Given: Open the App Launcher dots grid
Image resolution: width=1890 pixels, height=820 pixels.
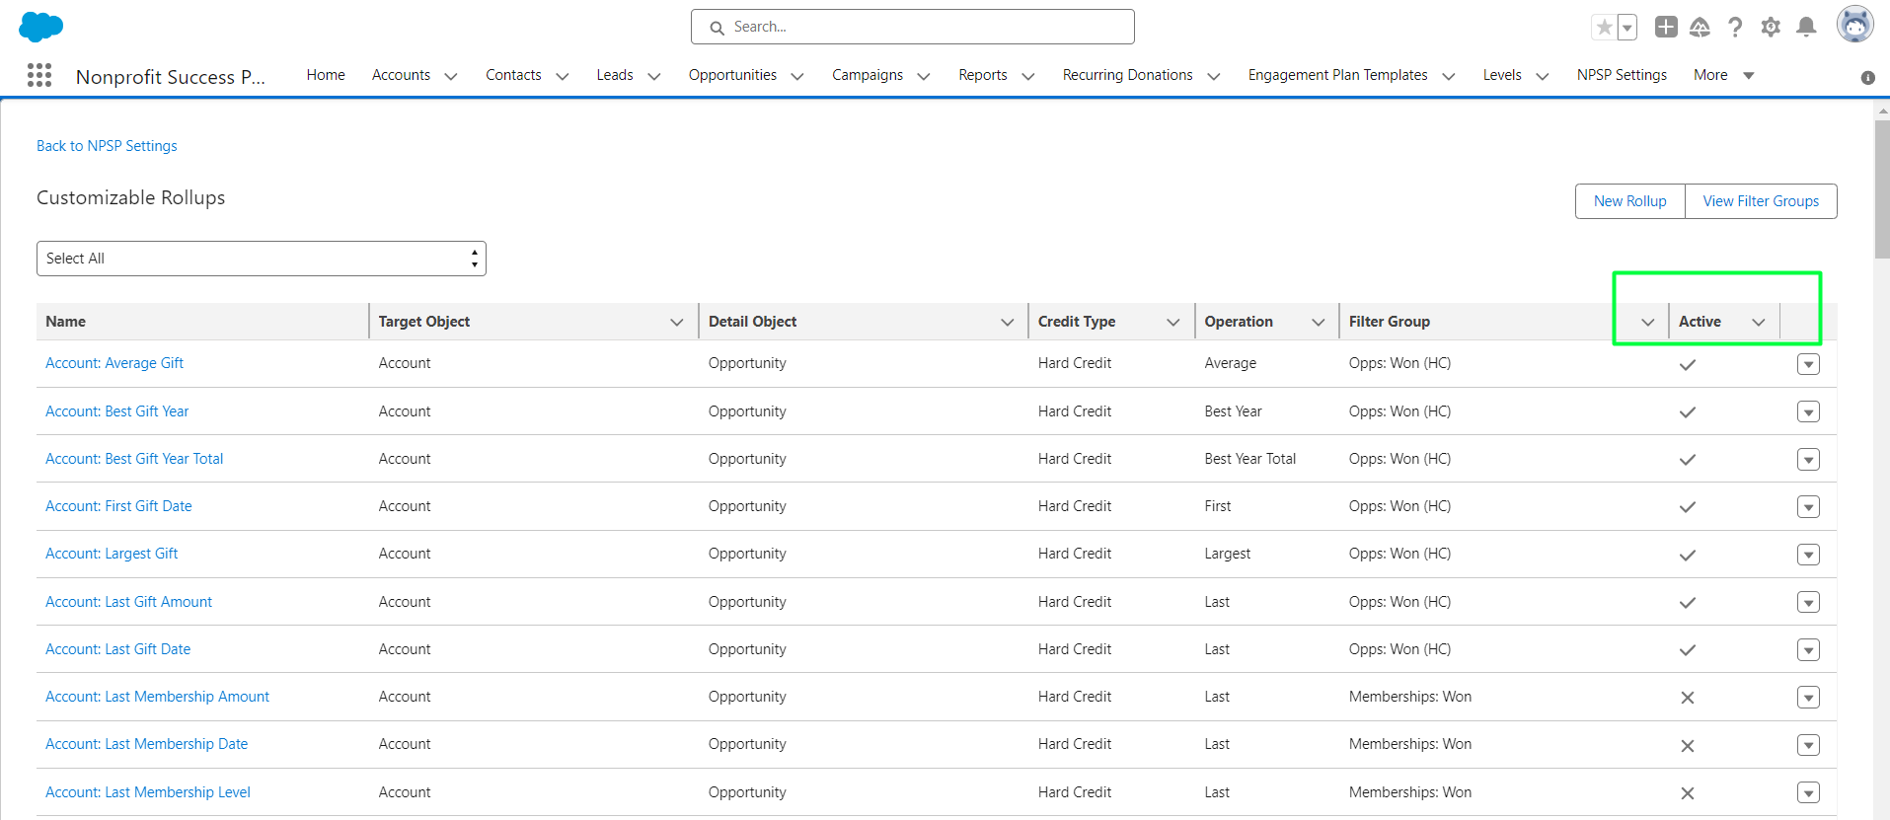Looking at the screenshot, I should tap(39, 75).
